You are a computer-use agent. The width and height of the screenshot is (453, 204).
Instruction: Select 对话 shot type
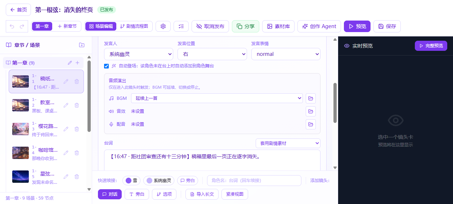coord(110,194)
